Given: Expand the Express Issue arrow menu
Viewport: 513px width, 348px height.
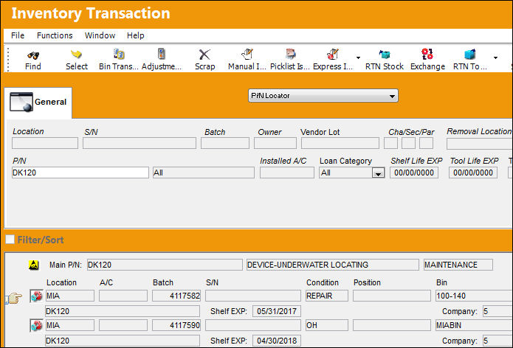Looking at the screenshot, I should [358, 58].
